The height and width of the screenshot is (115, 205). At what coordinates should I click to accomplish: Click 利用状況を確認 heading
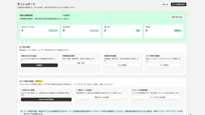point(110,56)
